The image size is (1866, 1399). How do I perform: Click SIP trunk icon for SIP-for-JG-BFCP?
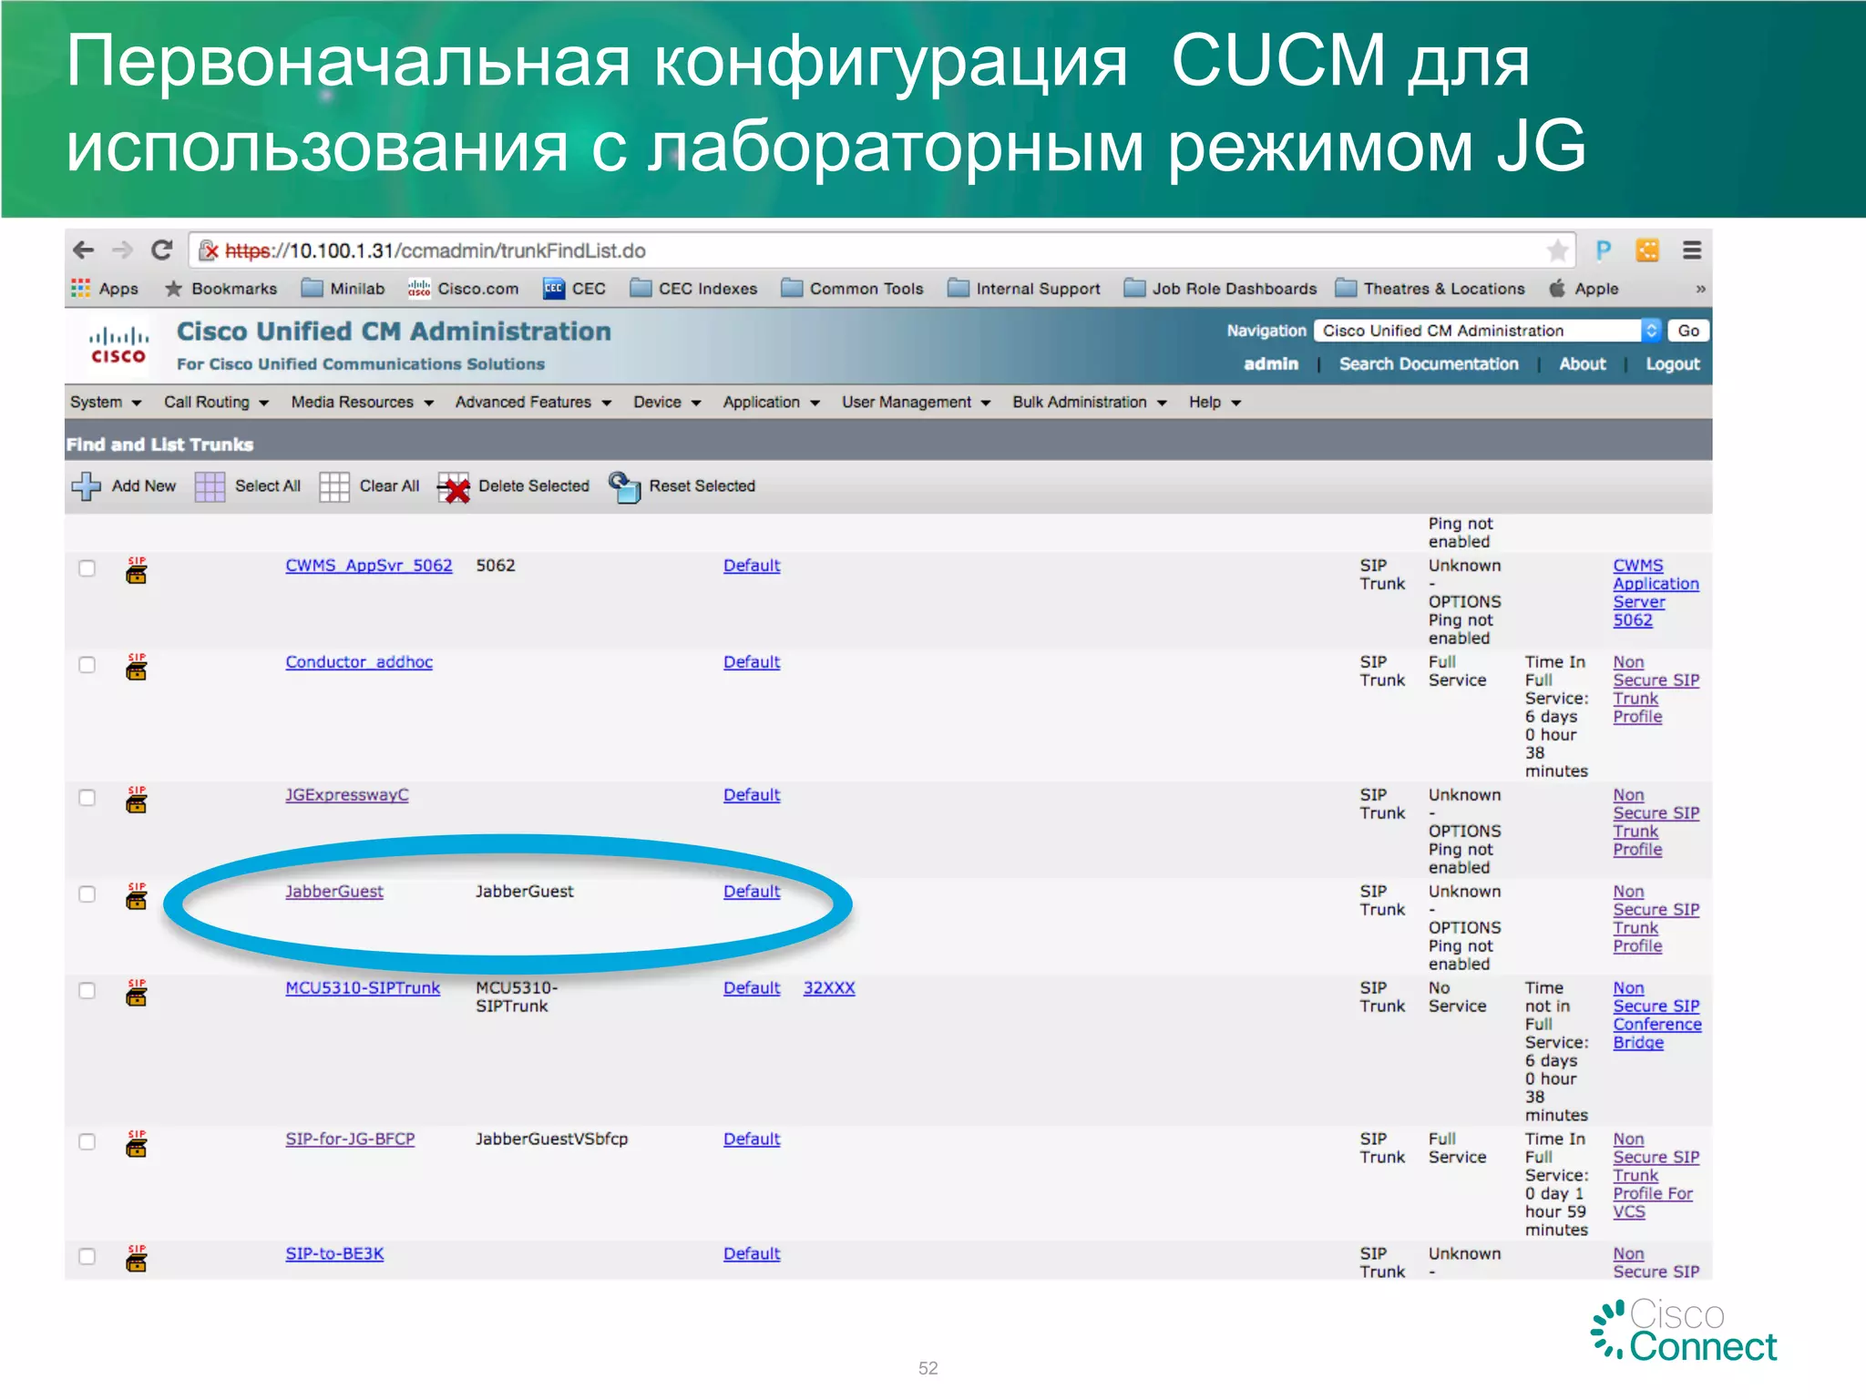pos(137,1144)
